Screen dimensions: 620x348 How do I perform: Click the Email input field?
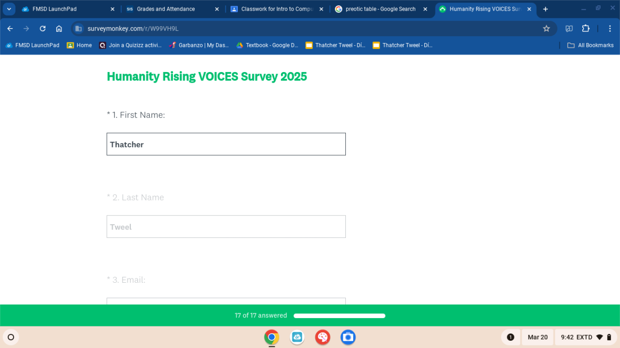226,301
